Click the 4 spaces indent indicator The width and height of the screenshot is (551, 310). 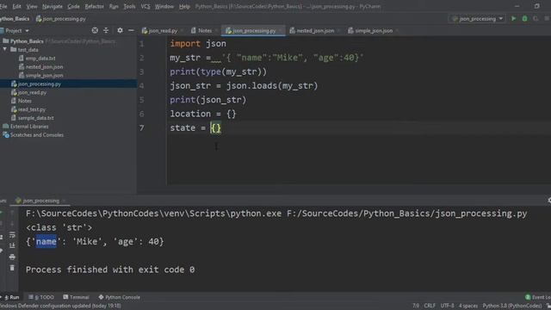click(468, 306)
